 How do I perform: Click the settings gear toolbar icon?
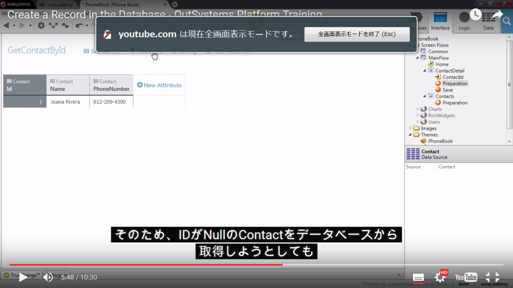(x=41, y=25)
